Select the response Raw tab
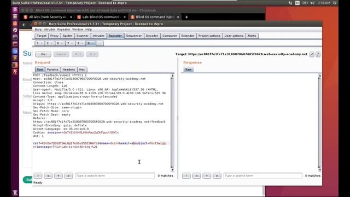Image resolution: width=350 pixels, height=197 pixels. 188,69
